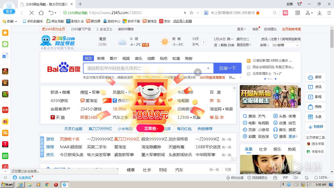Expand 更多 in the quick links panel
The height and width of the screenshot is (188, 334).
click(293, 137)
